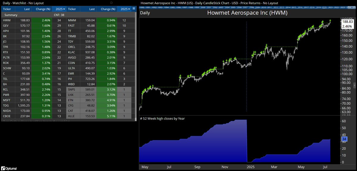Select the COIN ticker cell

[x=73, y=63]
